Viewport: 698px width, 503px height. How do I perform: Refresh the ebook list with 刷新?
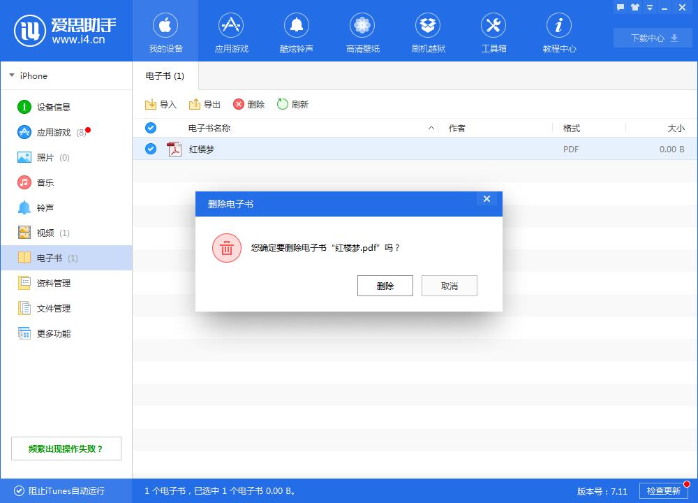[x=292, y=103]
